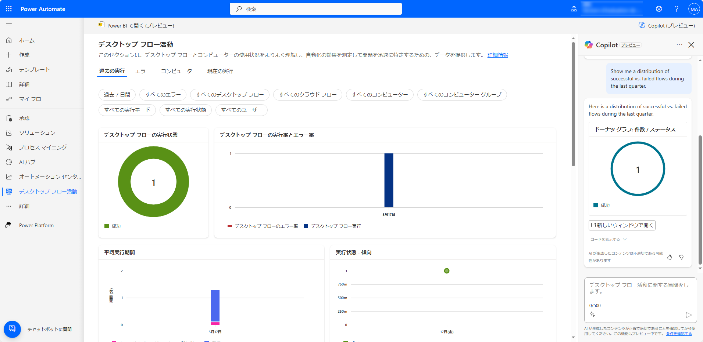
Task: Open the 過去 7 日間 date filter
Action: 117,95
